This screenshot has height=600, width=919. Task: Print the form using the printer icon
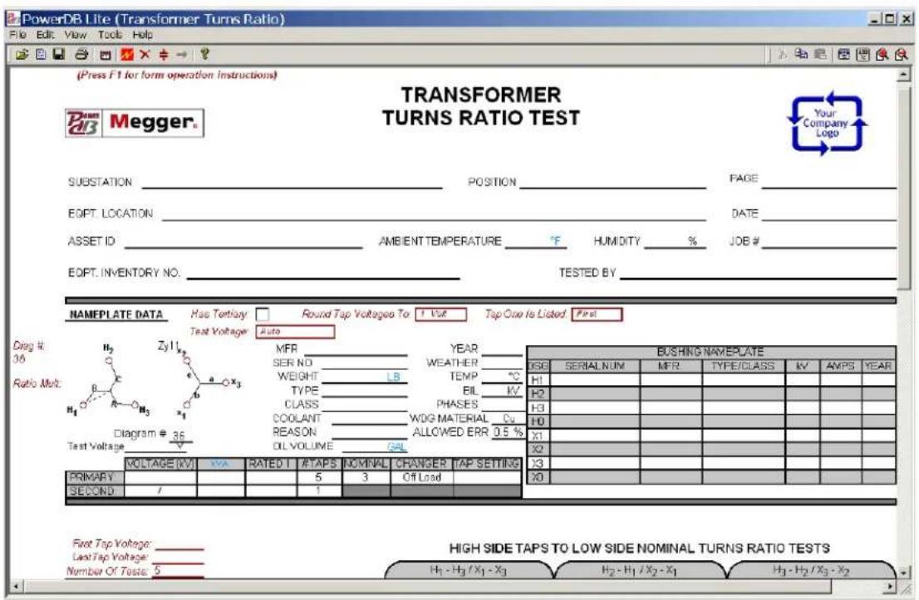[81, 55]
